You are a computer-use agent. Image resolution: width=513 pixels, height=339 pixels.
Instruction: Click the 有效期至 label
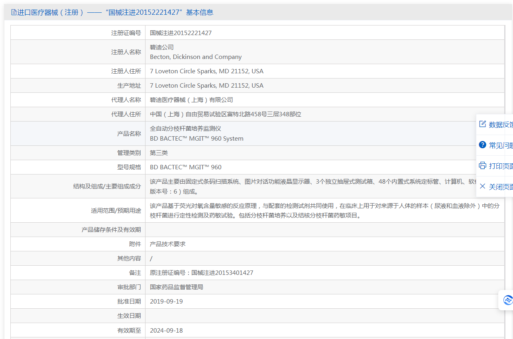[x=129, y=330]
